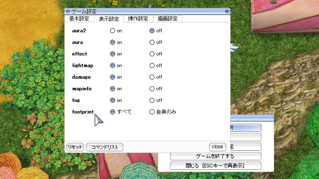Set aura to on
319x179 pixels.
113,42
